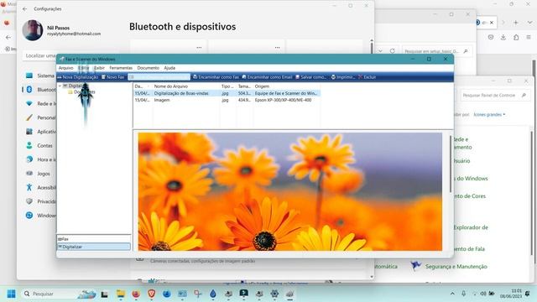Close the browser tab
537x302 pixels.
point(492,23)
